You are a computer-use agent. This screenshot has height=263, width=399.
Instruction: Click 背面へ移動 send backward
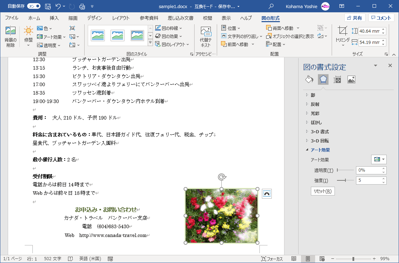[x=280, y=28]
